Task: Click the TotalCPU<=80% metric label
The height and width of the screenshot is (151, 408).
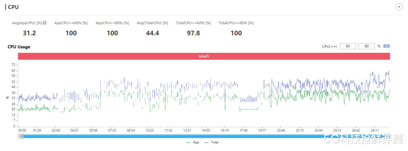Action: pyautogui.click(x=236, y=23)
